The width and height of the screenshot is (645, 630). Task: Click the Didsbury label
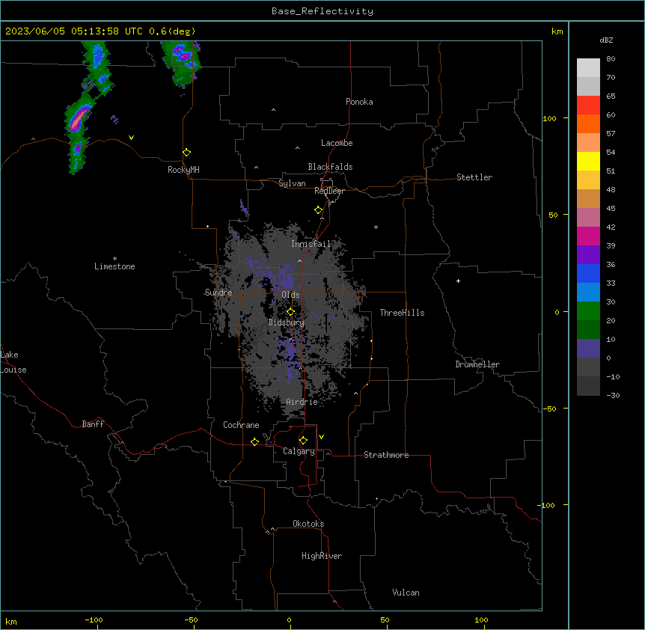coord(286,322)
